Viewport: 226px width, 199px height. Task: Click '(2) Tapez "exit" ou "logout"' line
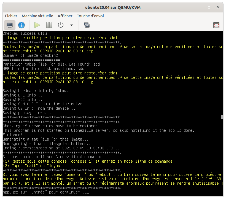coord(34,166)
